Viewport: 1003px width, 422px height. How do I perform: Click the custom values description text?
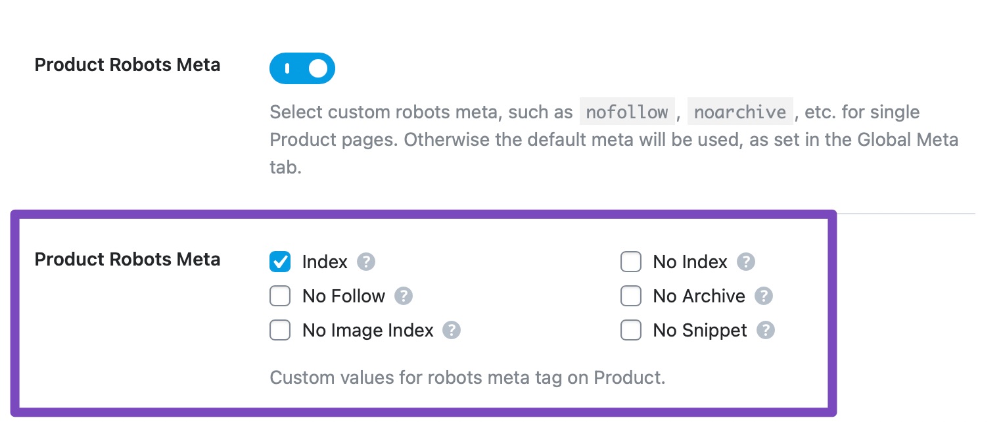click(467, 377)
